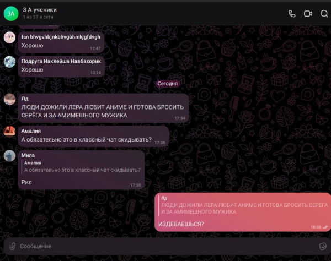The width and height of the screenshot is (331, 261).
Task: Click the Сегодня date separator
Action: (x=167, y=84)
